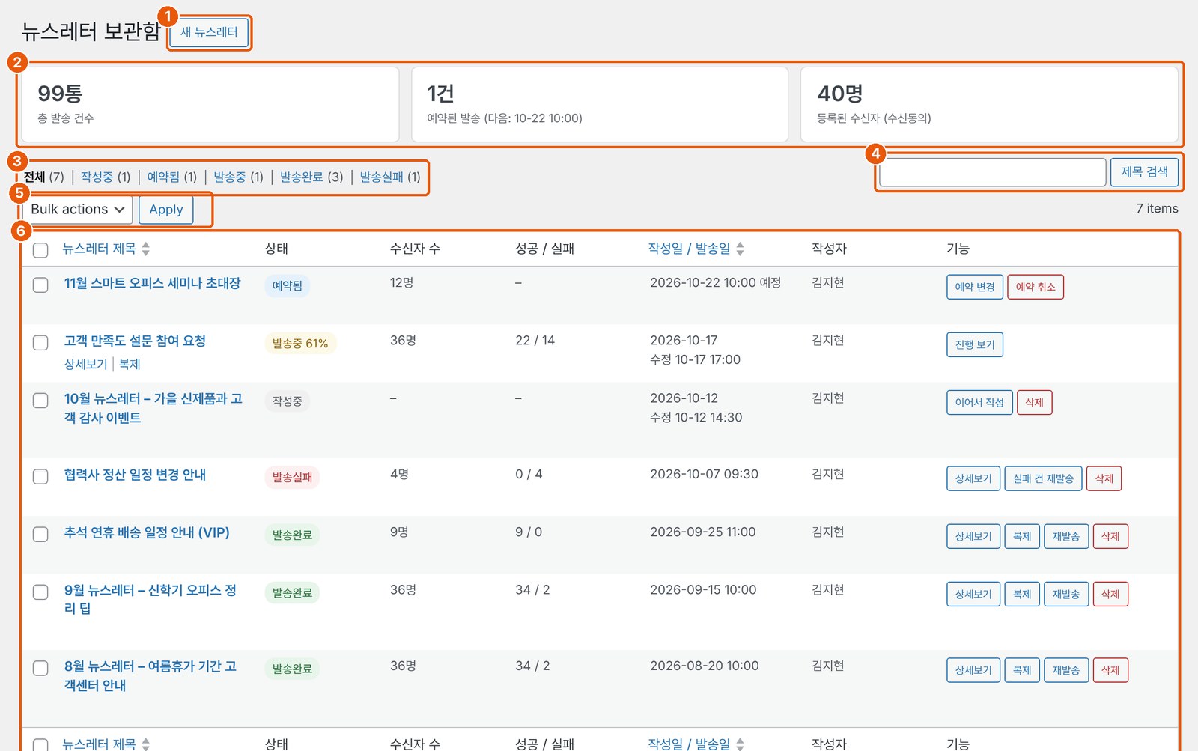The image size is (1198, 751).
Task: Filter by 작성중 status
Action: pos(106,177)
